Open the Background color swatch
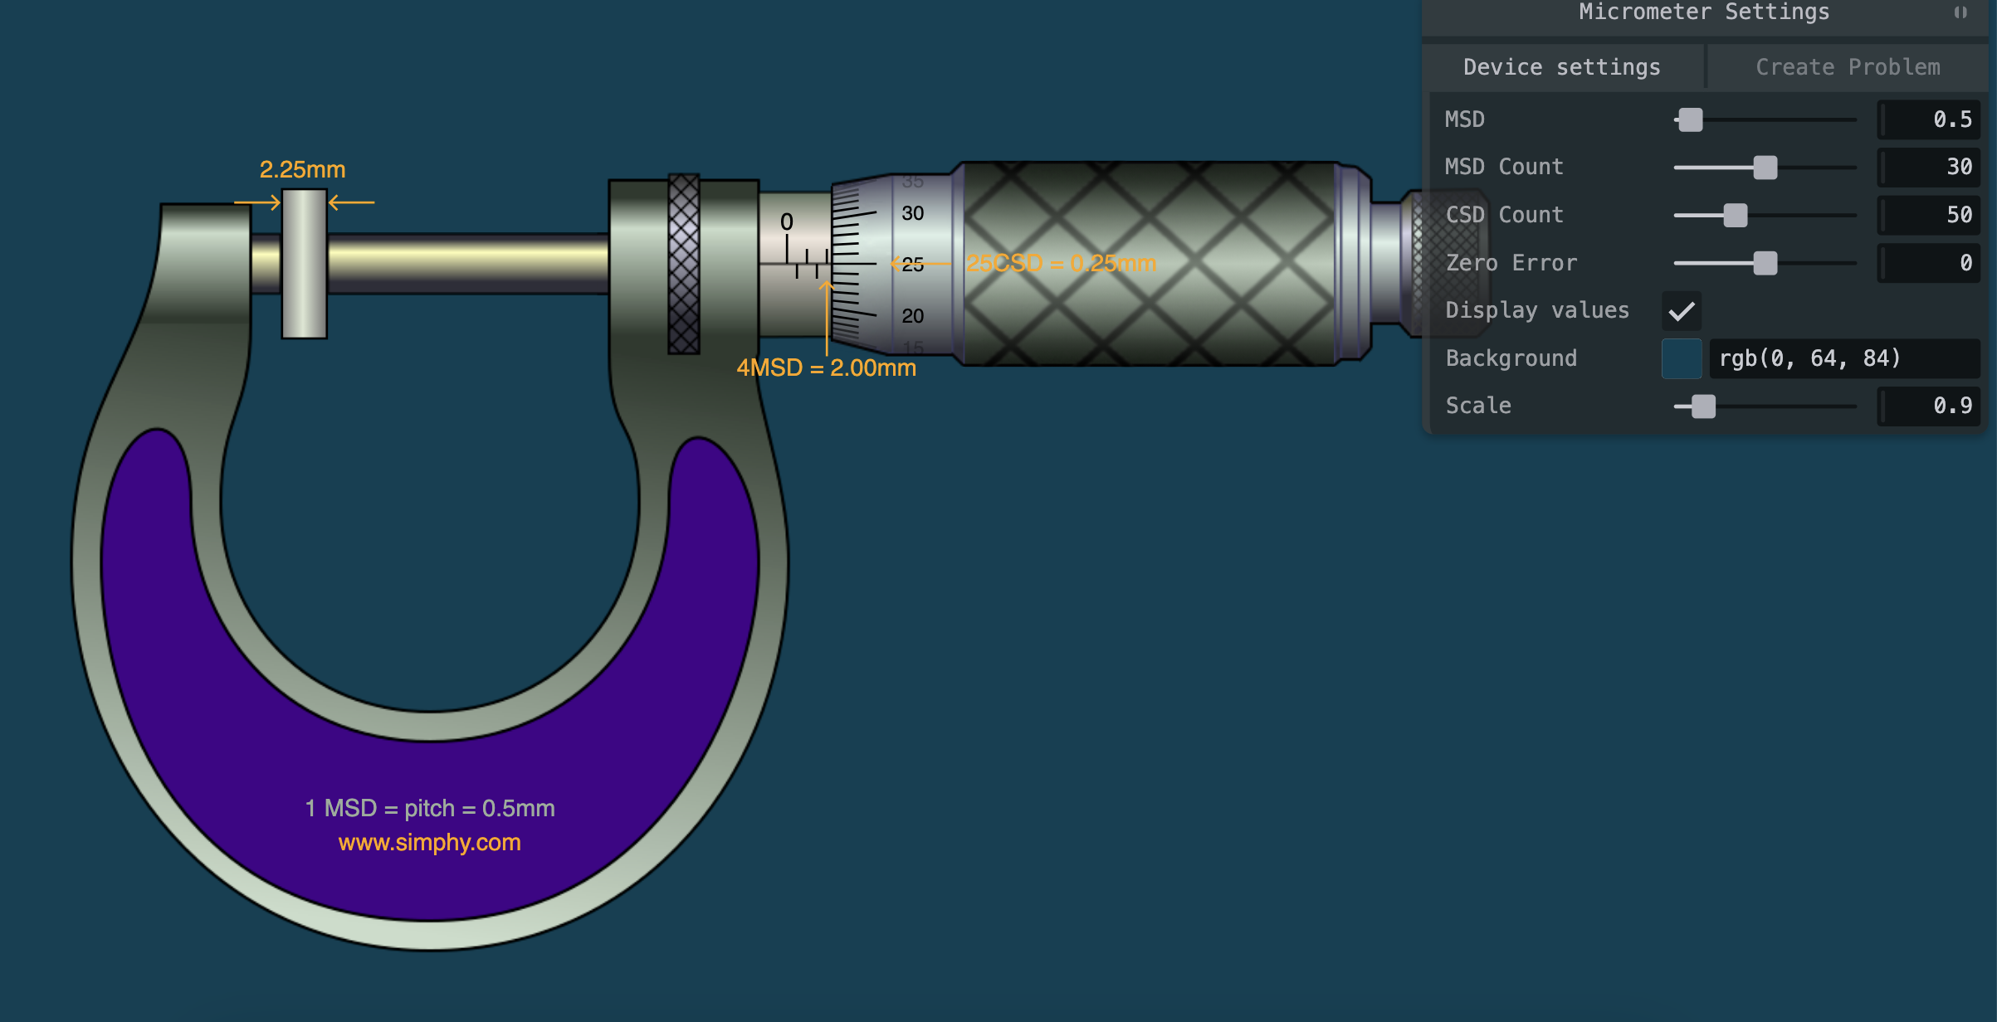 (x=1682, y=358)
